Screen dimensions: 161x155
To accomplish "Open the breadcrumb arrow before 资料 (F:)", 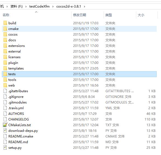I will point(7,6).
